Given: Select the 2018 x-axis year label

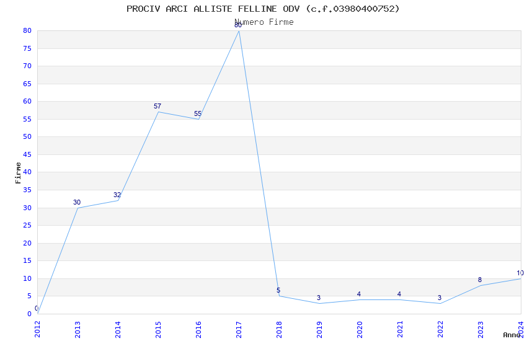Looking at the screenshot, I should click(x=279, y=329).
